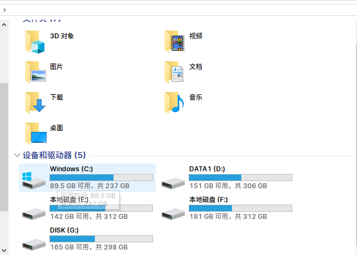
Task: Select the 本地磁盘 (F:) drive icon
Action: point(173,214)
